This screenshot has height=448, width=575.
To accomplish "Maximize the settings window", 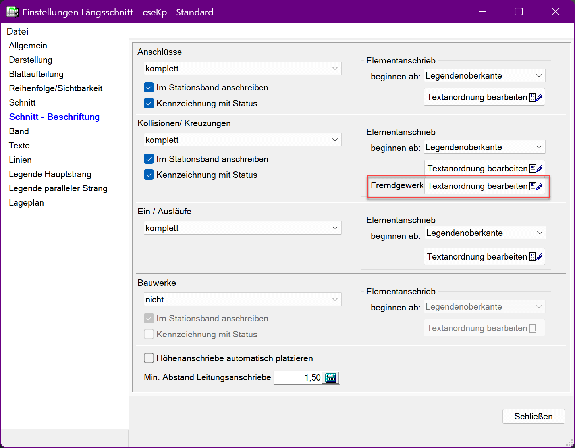I will click(x=518, y=12).
